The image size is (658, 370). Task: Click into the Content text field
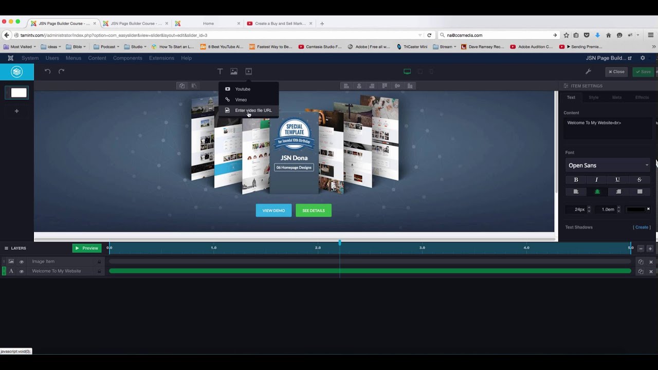click(x=608, y=129)
